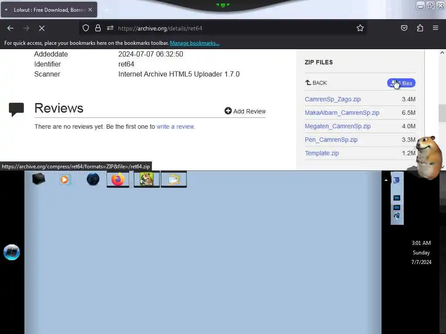Click the scrollbar up arrow

coord(442,53)
